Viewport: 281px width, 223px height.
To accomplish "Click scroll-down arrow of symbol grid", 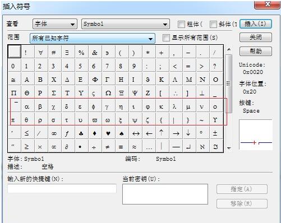I will (x=229, y=148).
